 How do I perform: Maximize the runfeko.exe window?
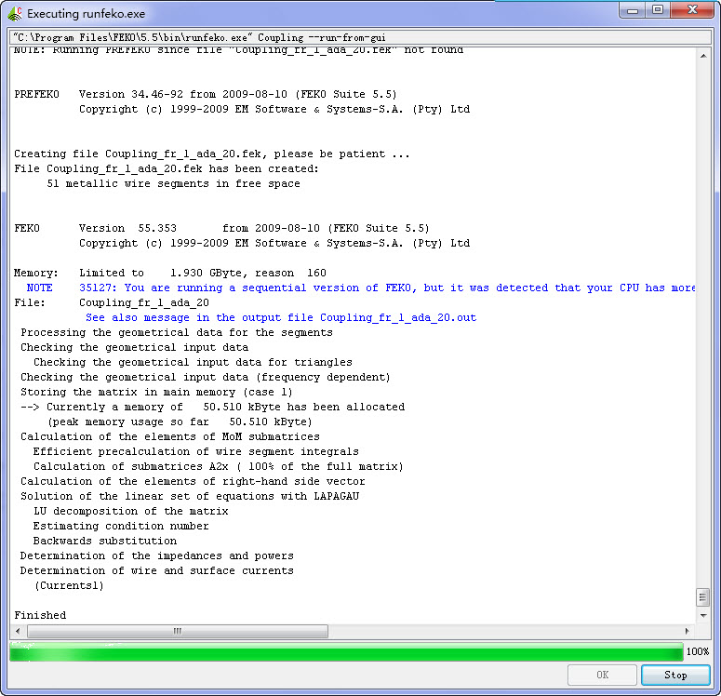658,10
